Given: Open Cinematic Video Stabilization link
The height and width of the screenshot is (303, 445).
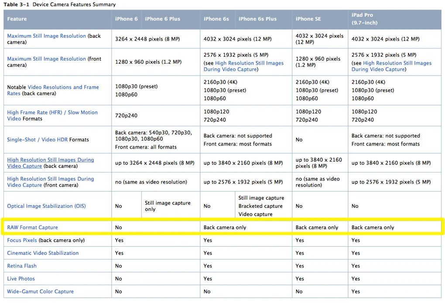Looking at the screenshot, I should 43,253.
